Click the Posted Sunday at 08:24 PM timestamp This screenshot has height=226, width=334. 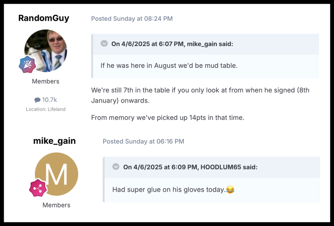pyautogui.click(x=132, y=19)
